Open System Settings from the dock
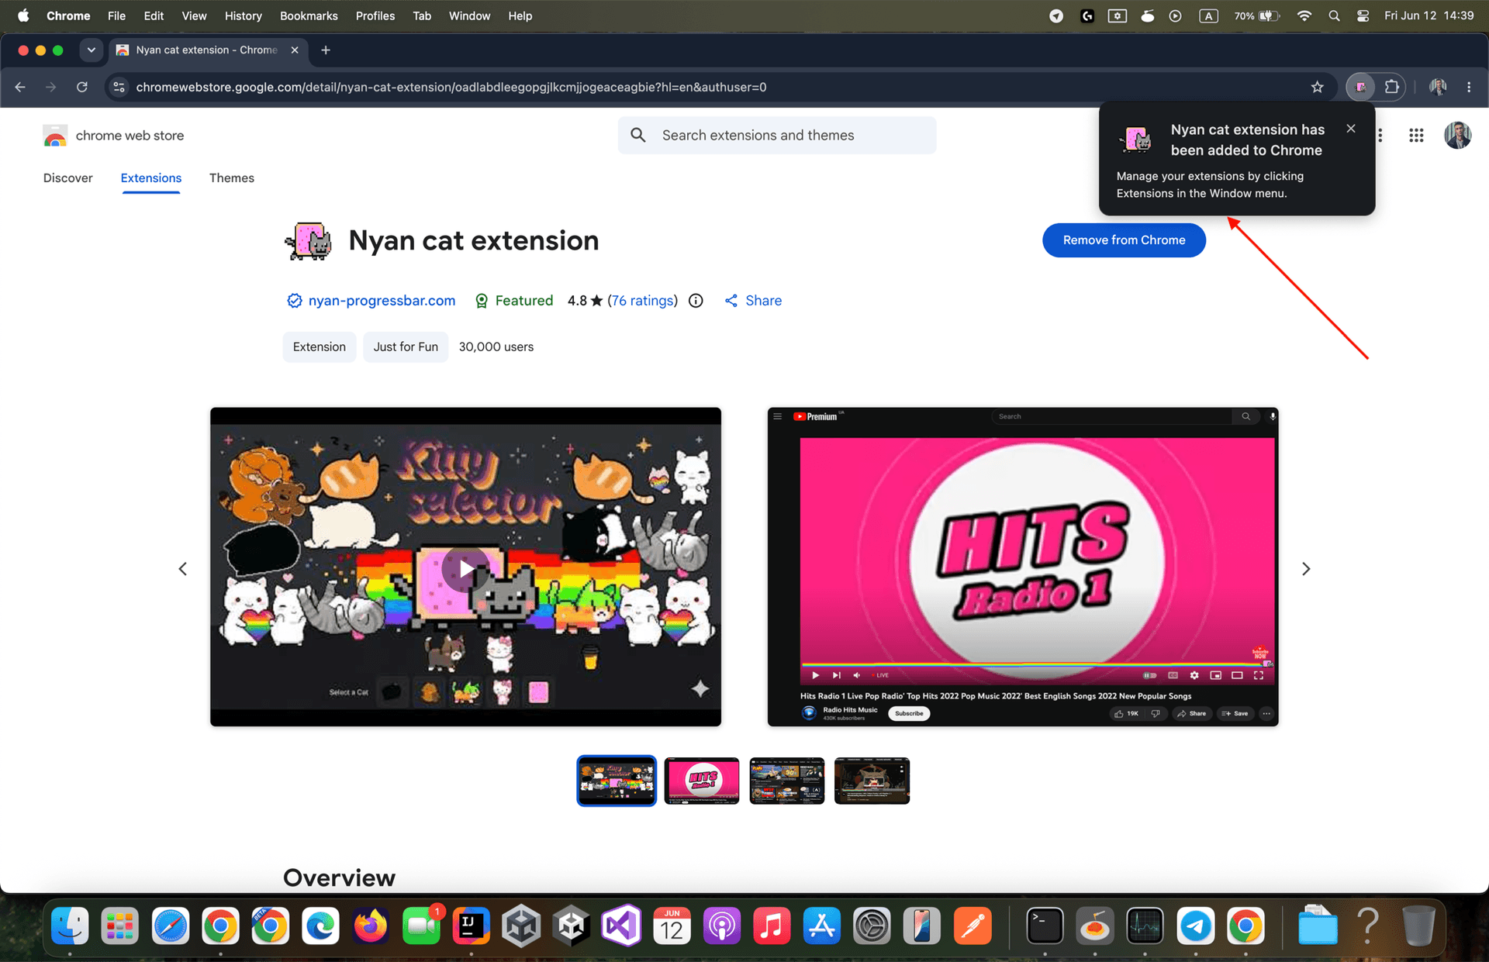Image resolution: width=1489 pixels, height=962 pixels. (872, 926)
